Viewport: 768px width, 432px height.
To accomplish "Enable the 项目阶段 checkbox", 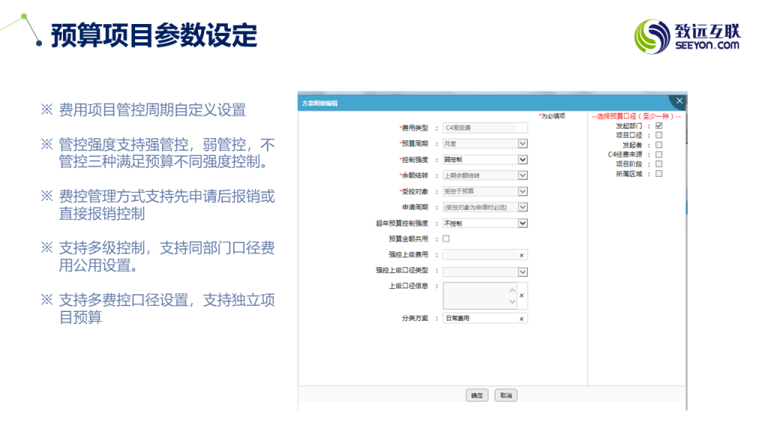I will tap(658, 164).
